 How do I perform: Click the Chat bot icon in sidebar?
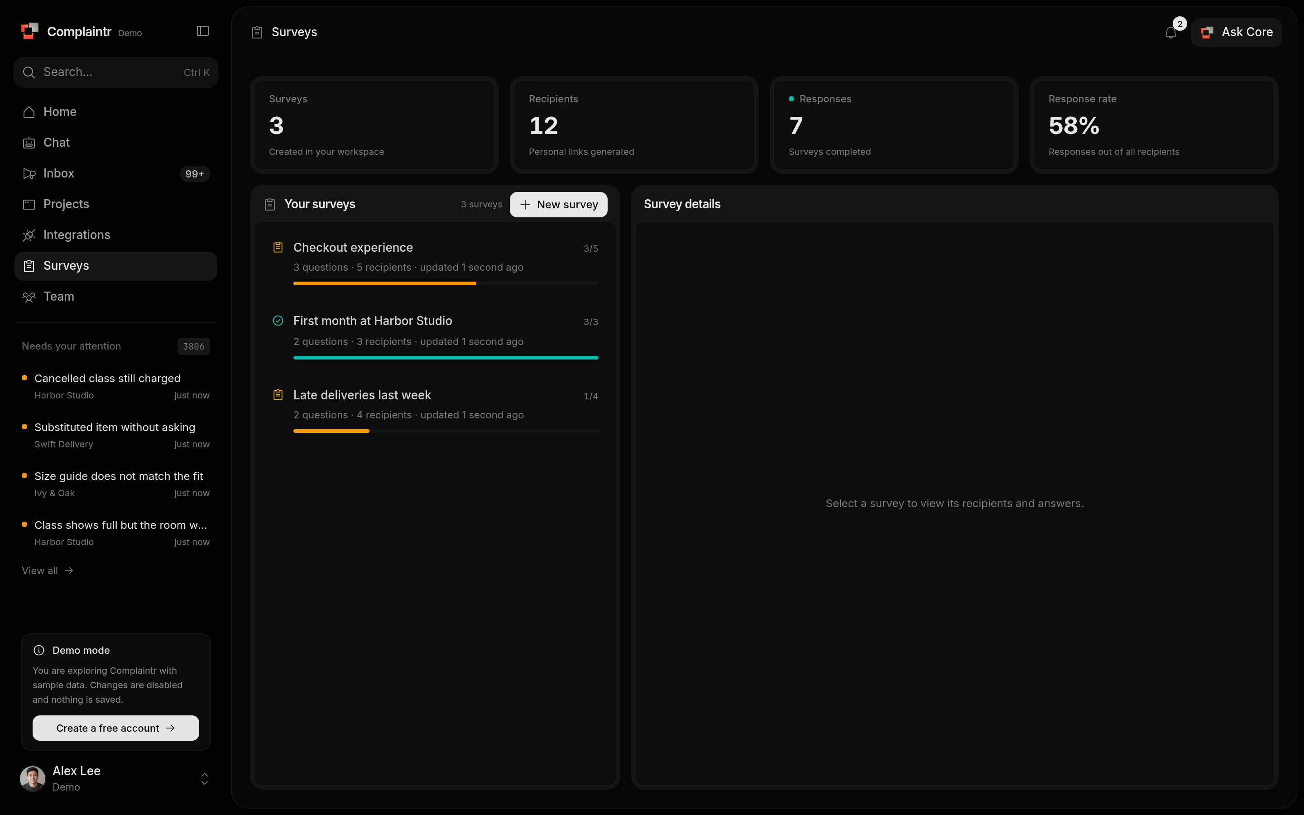pos(29,143)
